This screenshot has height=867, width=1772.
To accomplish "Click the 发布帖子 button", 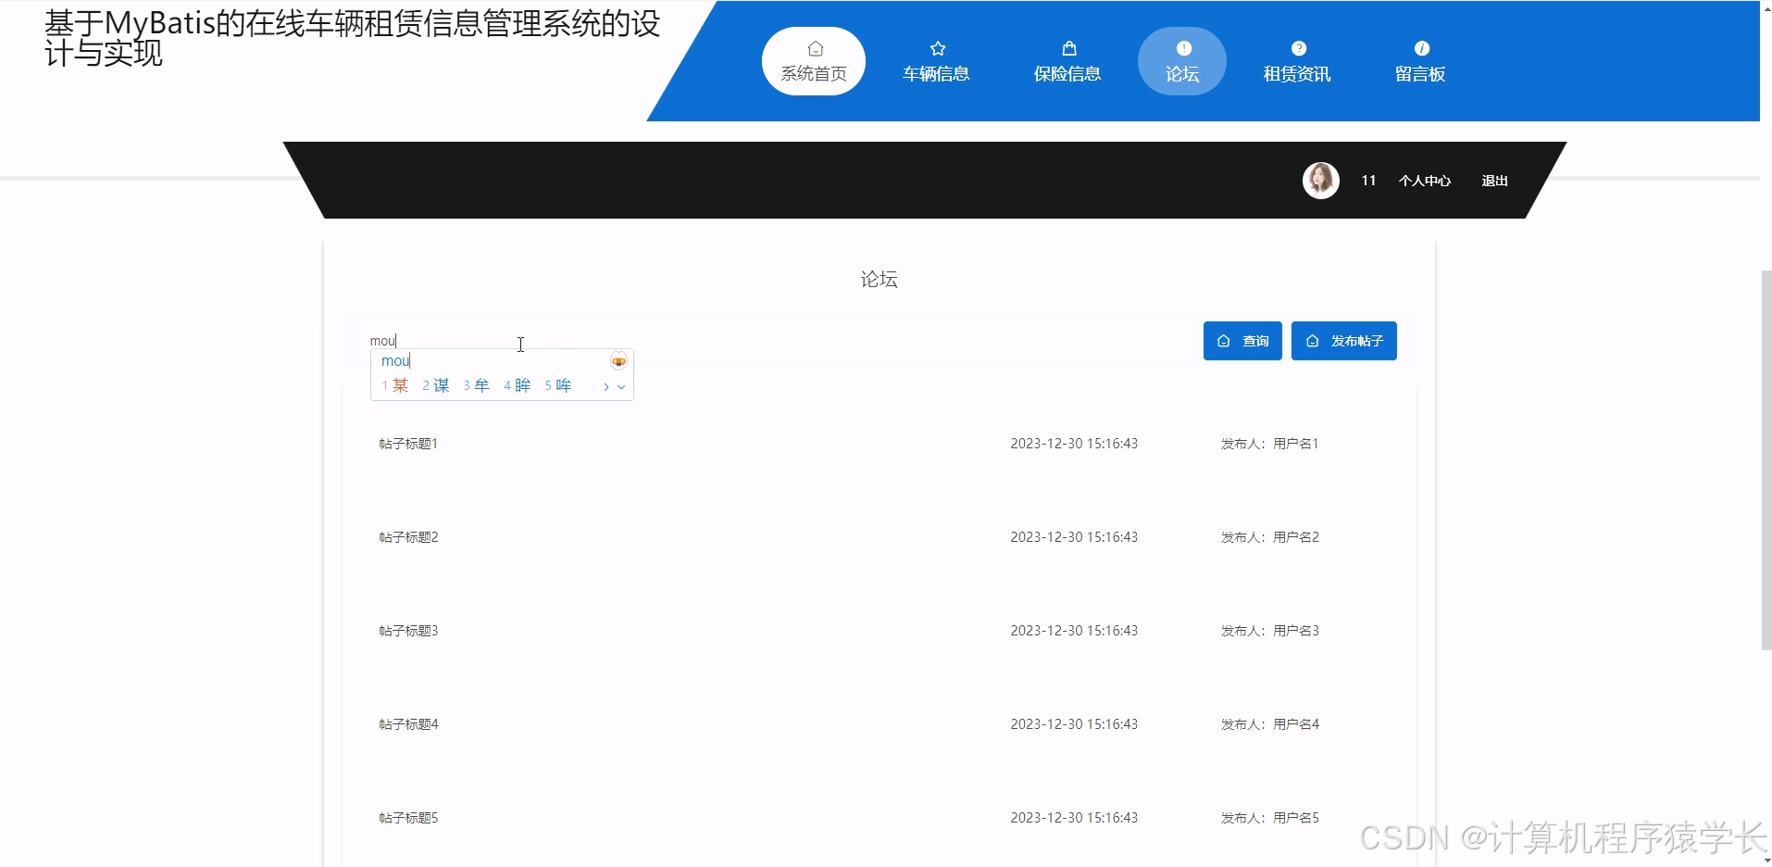I will click(x=1344, y=341).
